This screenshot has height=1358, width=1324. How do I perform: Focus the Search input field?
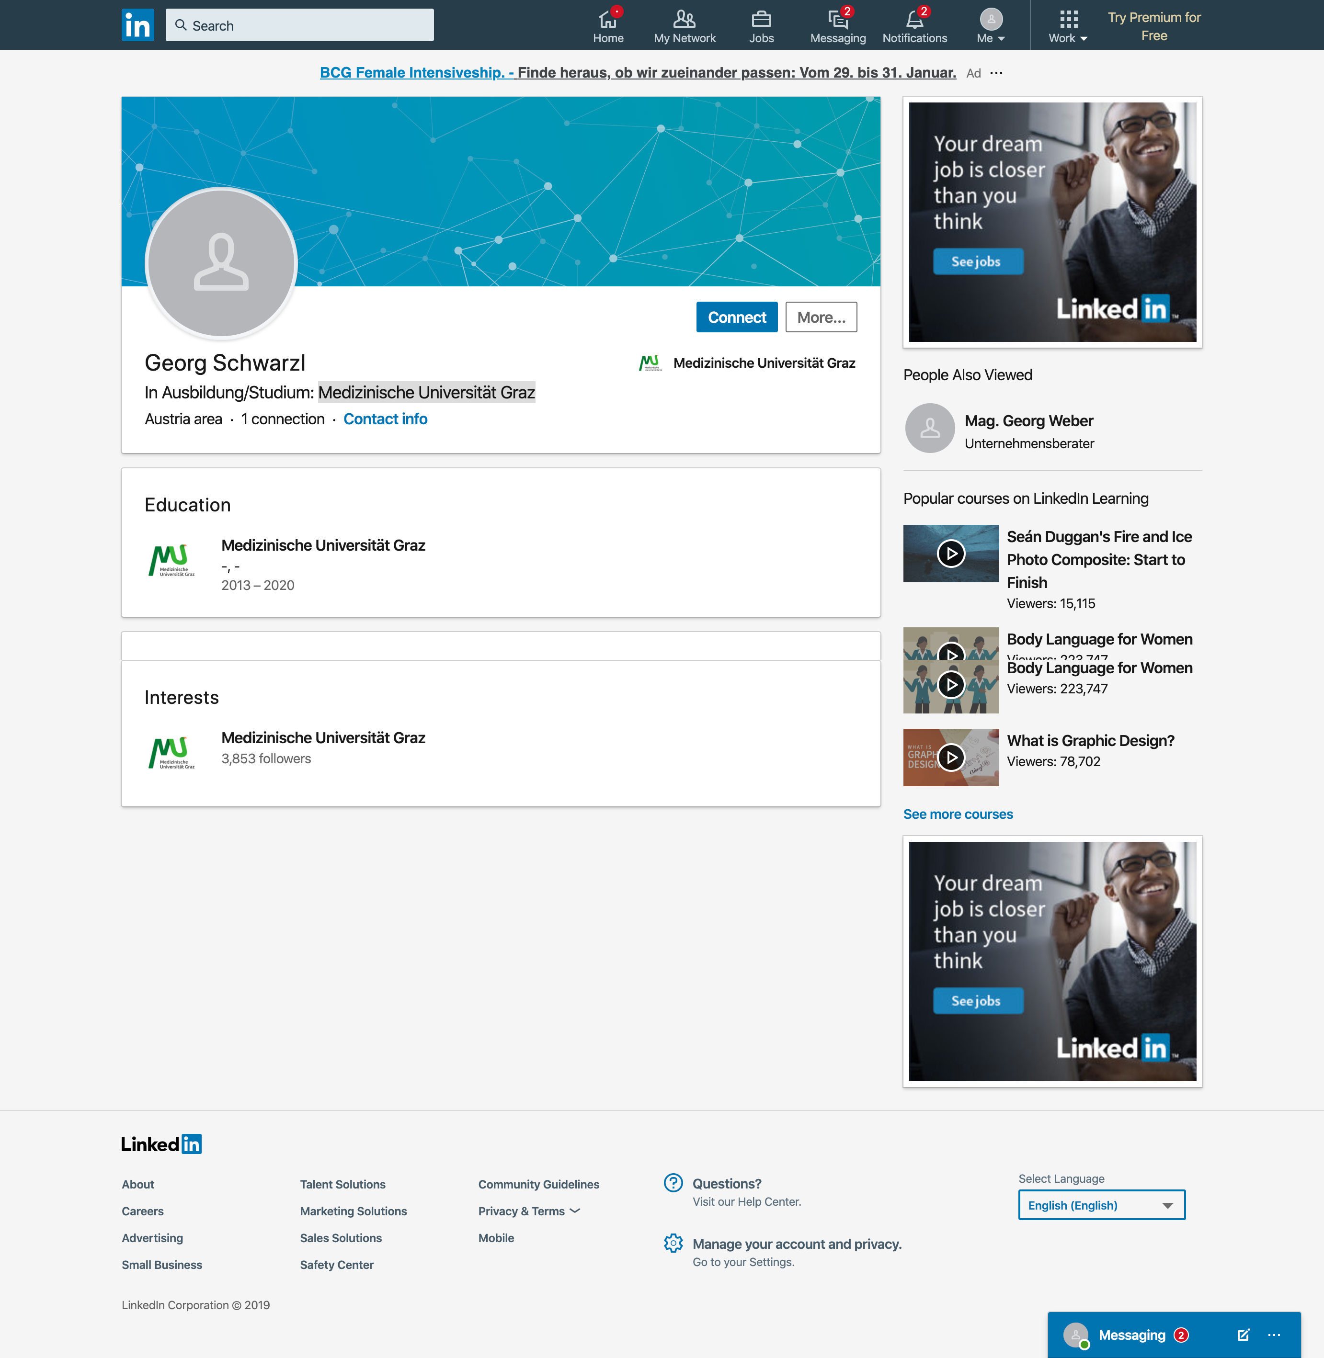(x=300, y=25)
